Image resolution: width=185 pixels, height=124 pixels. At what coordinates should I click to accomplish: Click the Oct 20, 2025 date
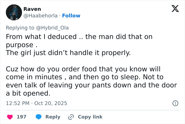click(x=51, y=103)
